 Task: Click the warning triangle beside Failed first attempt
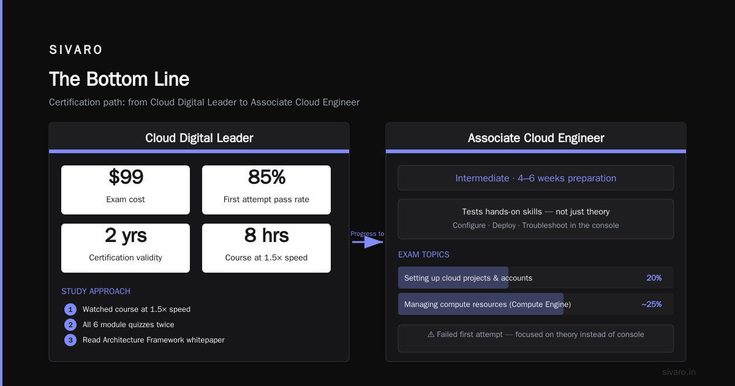point(431,335)
